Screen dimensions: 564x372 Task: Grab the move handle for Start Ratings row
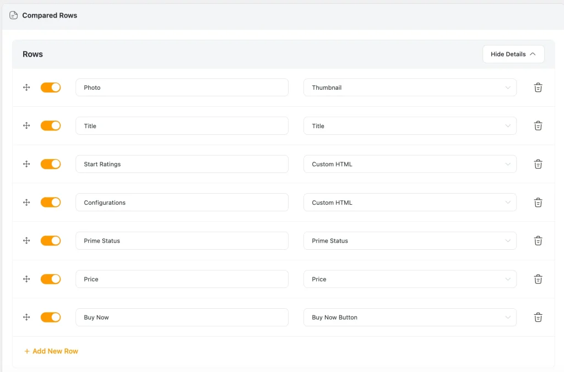pyautogui.click(x=26, y=164)
